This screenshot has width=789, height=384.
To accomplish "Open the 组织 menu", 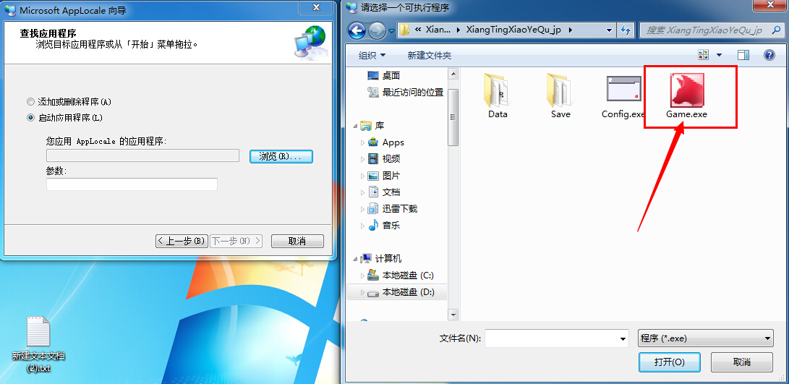I will (x=372, y=56).
